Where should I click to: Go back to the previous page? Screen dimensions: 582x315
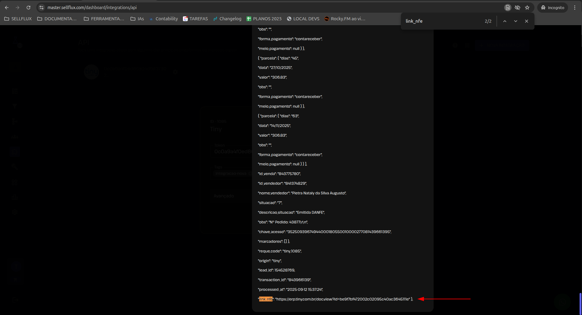(x=7, y=8)
